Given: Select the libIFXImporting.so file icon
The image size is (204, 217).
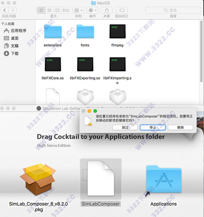Looking at the screenshot, I should (x=117, y=64).
